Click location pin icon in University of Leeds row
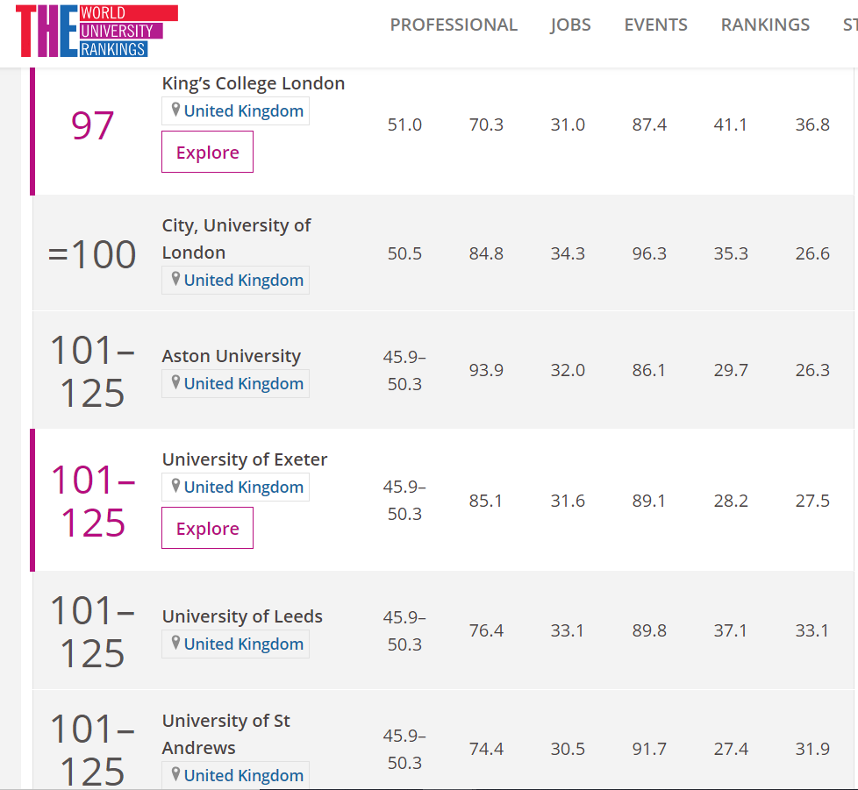Image resolution: width=858 pixels, height=790 pixels. 175,644
